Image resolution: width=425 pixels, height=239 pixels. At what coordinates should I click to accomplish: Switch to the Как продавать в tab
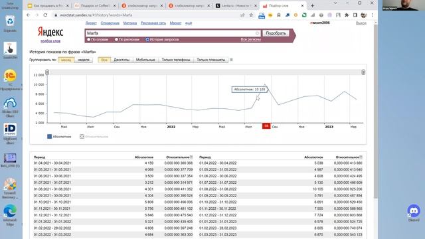click(x=48, y=5)
